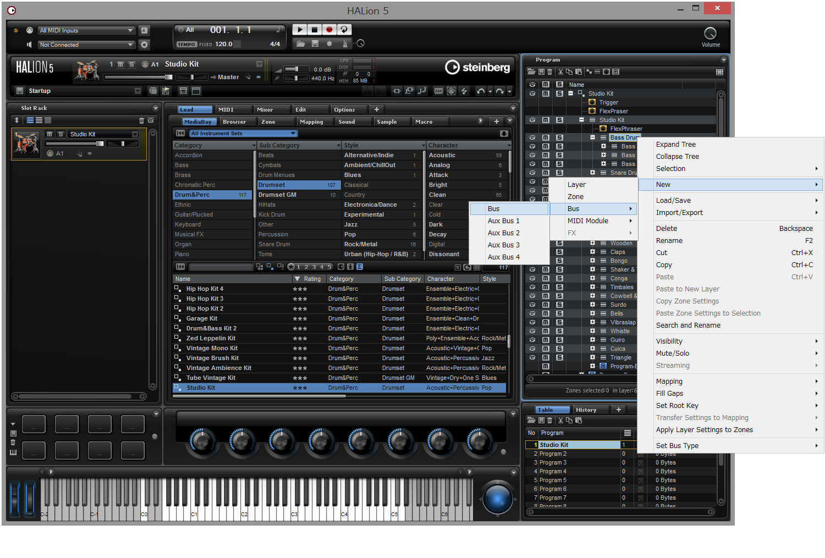The height and width of the screenshot is (558, 825).
Task: Open the All Instrument Sets dropdown
Action: pos(243,133)
